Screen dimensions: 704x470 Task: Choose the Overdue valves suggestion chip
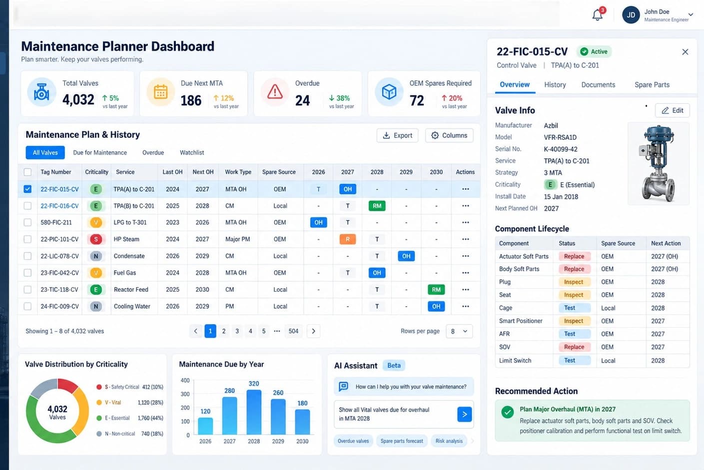pos(353,441)
